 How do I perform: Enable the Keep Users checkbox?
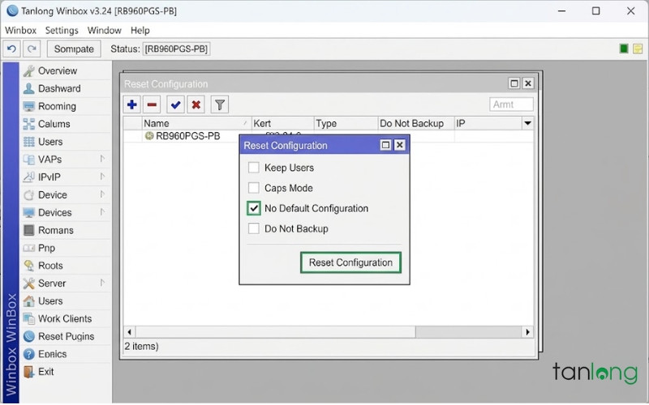tap(254, 168)
